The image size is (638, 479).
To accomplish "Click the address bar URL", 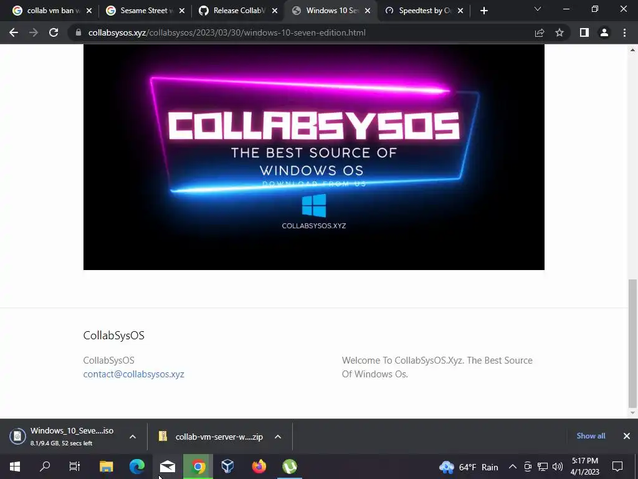I will pos(227,32).
